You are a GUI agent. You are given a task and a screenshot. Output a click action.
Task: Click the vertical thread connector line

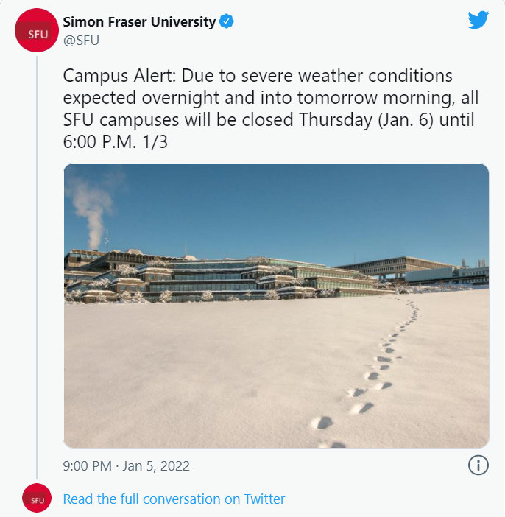[x=37, y=267]
